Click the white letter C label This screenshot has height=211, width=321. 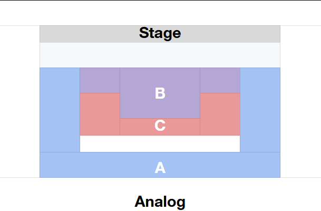pos(160,126)
